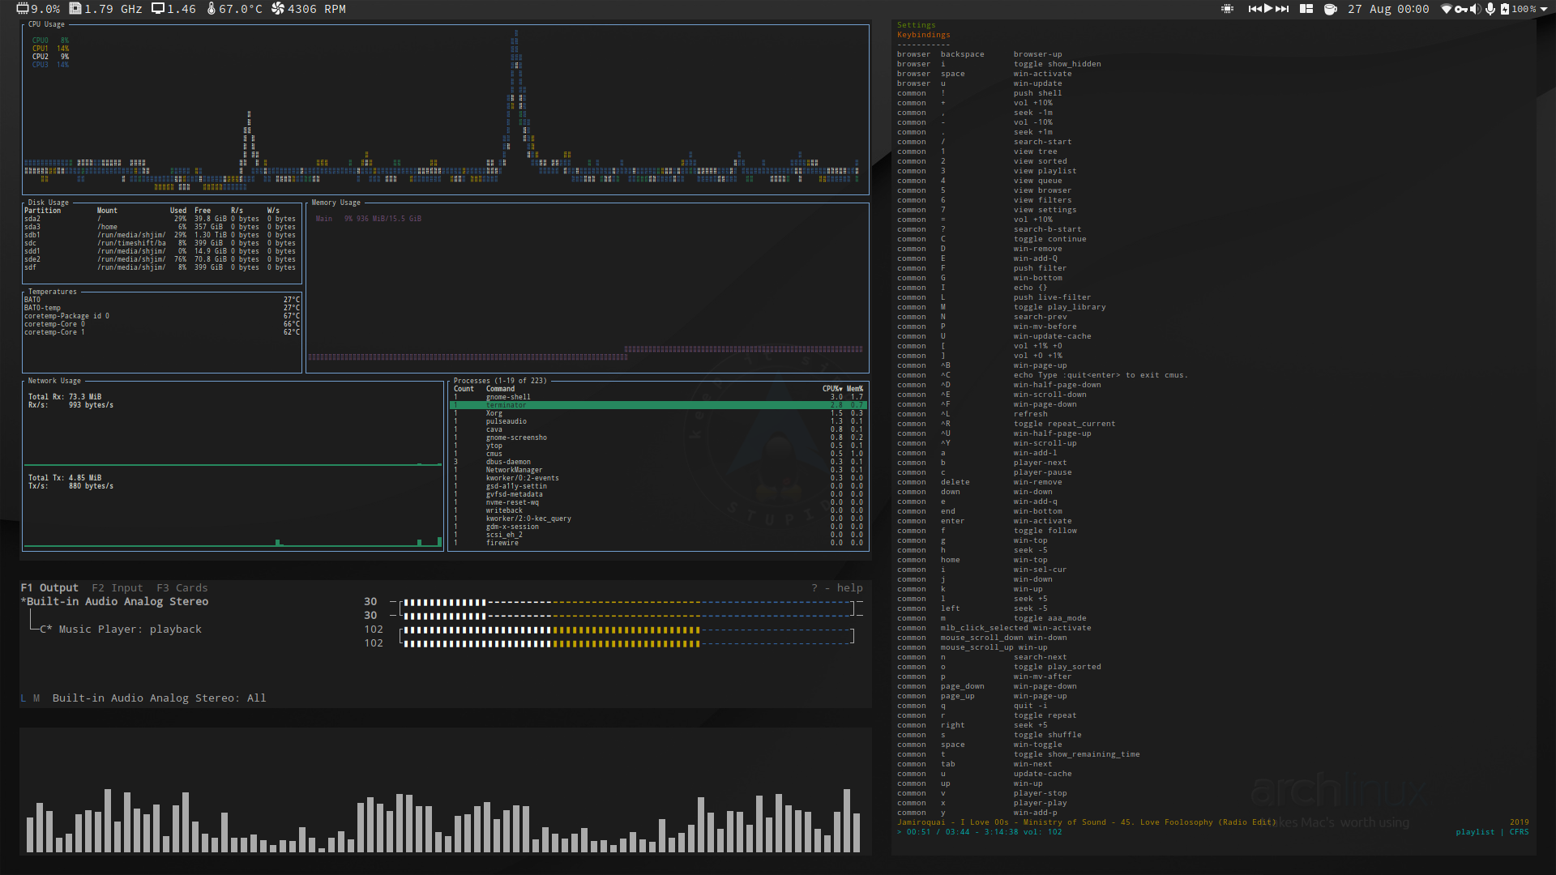Click the Total Tx: 4.85 MiB network line
This screenshot has width=1556, height=875.
click(65, 478)
